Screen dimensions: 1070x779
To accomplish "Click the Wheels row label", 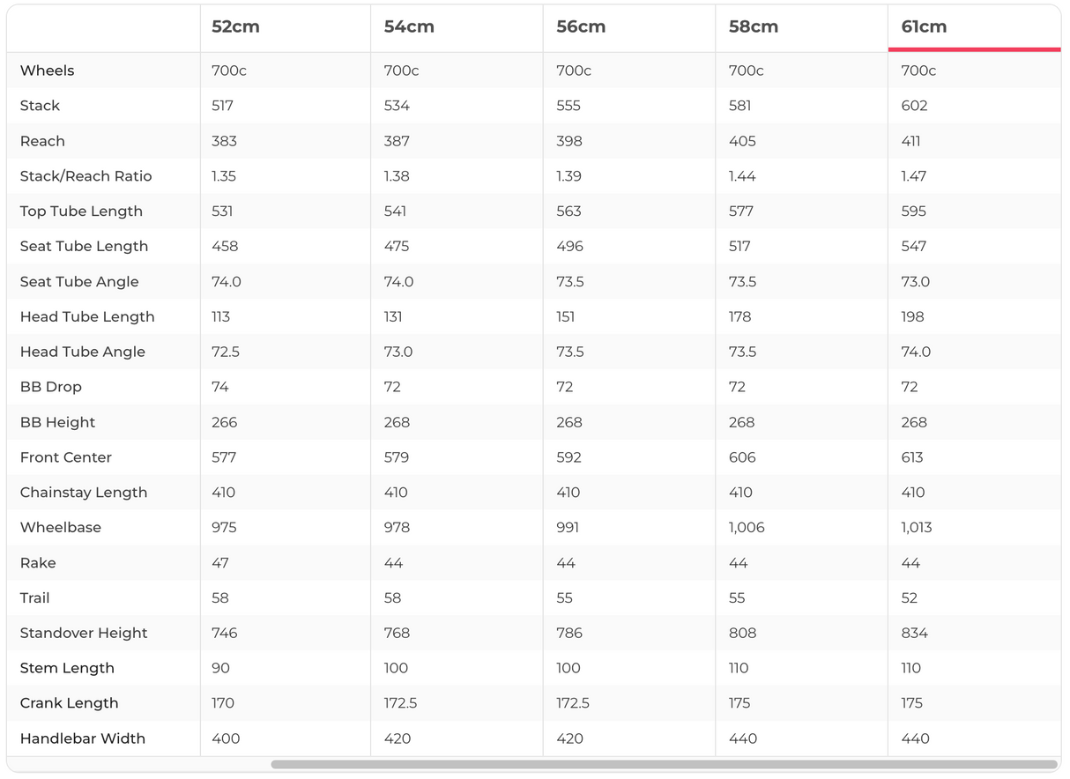I will point(47,70).
